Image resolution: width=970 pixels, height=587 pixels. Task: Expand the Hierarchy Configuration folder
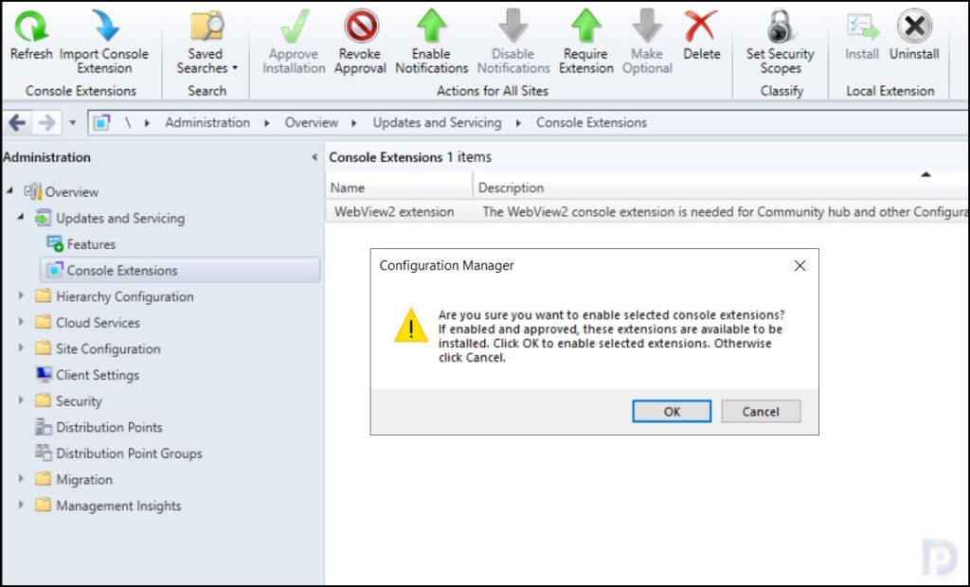(21, 295)
